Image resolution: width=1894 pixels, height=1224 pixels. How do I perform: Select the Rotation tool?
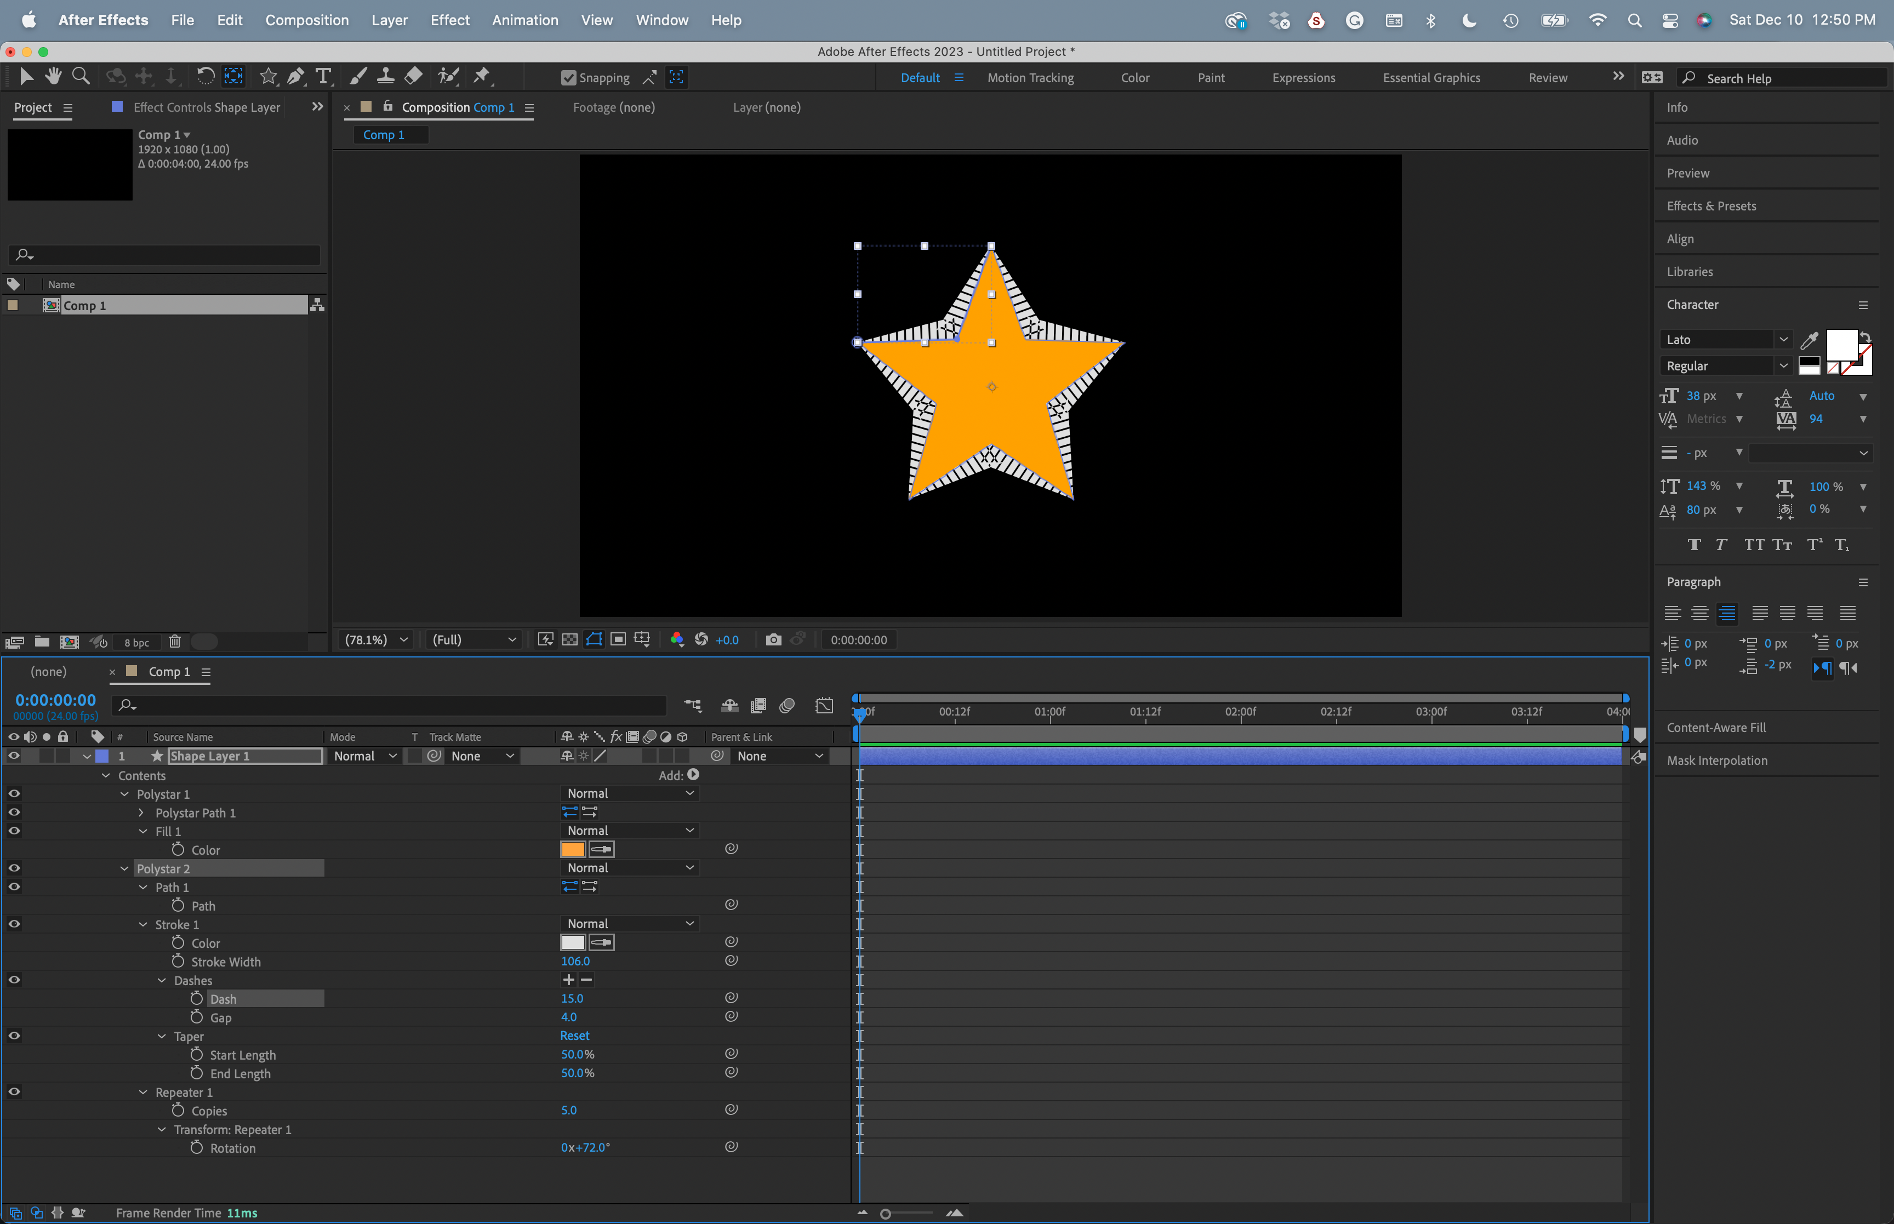click(206, 76)
